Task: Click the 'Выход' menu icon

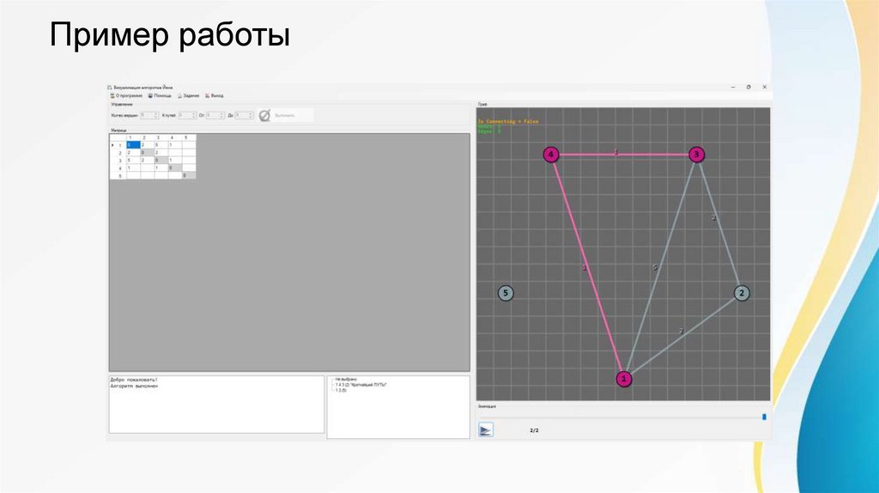Action: click(x=208, y=96)
